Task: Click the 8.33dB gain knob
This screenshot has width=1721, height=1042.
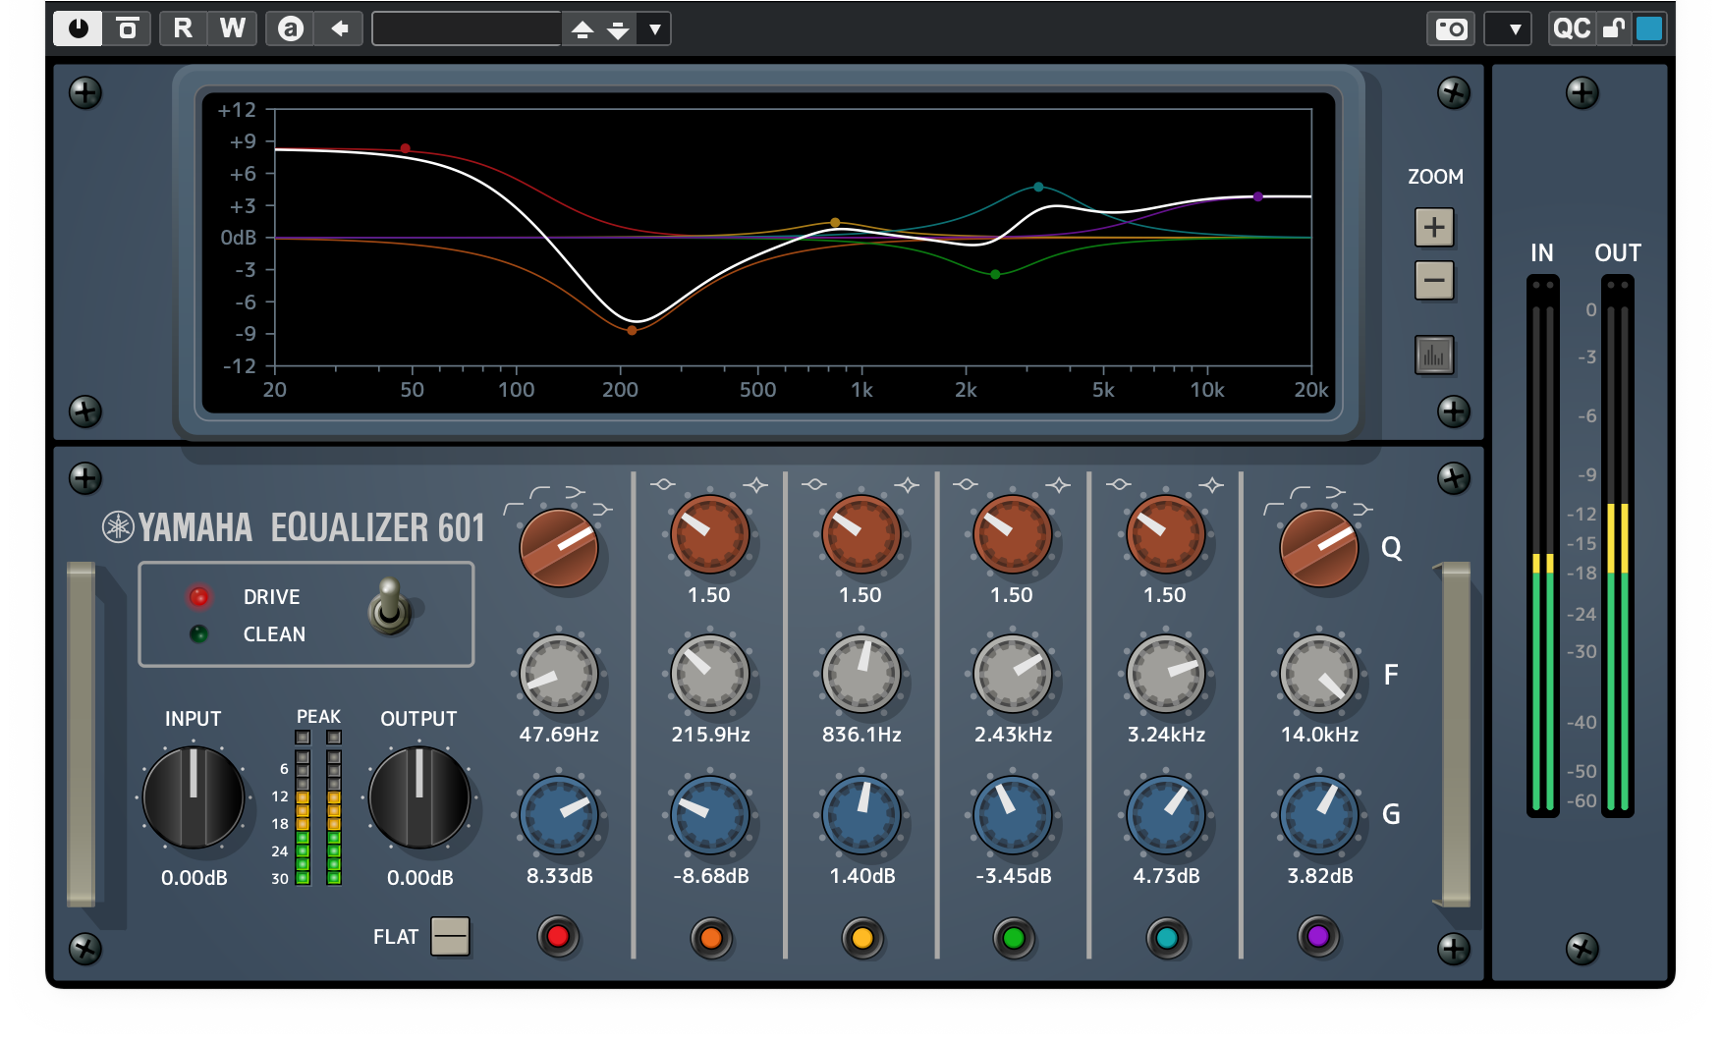Action: 559,815
